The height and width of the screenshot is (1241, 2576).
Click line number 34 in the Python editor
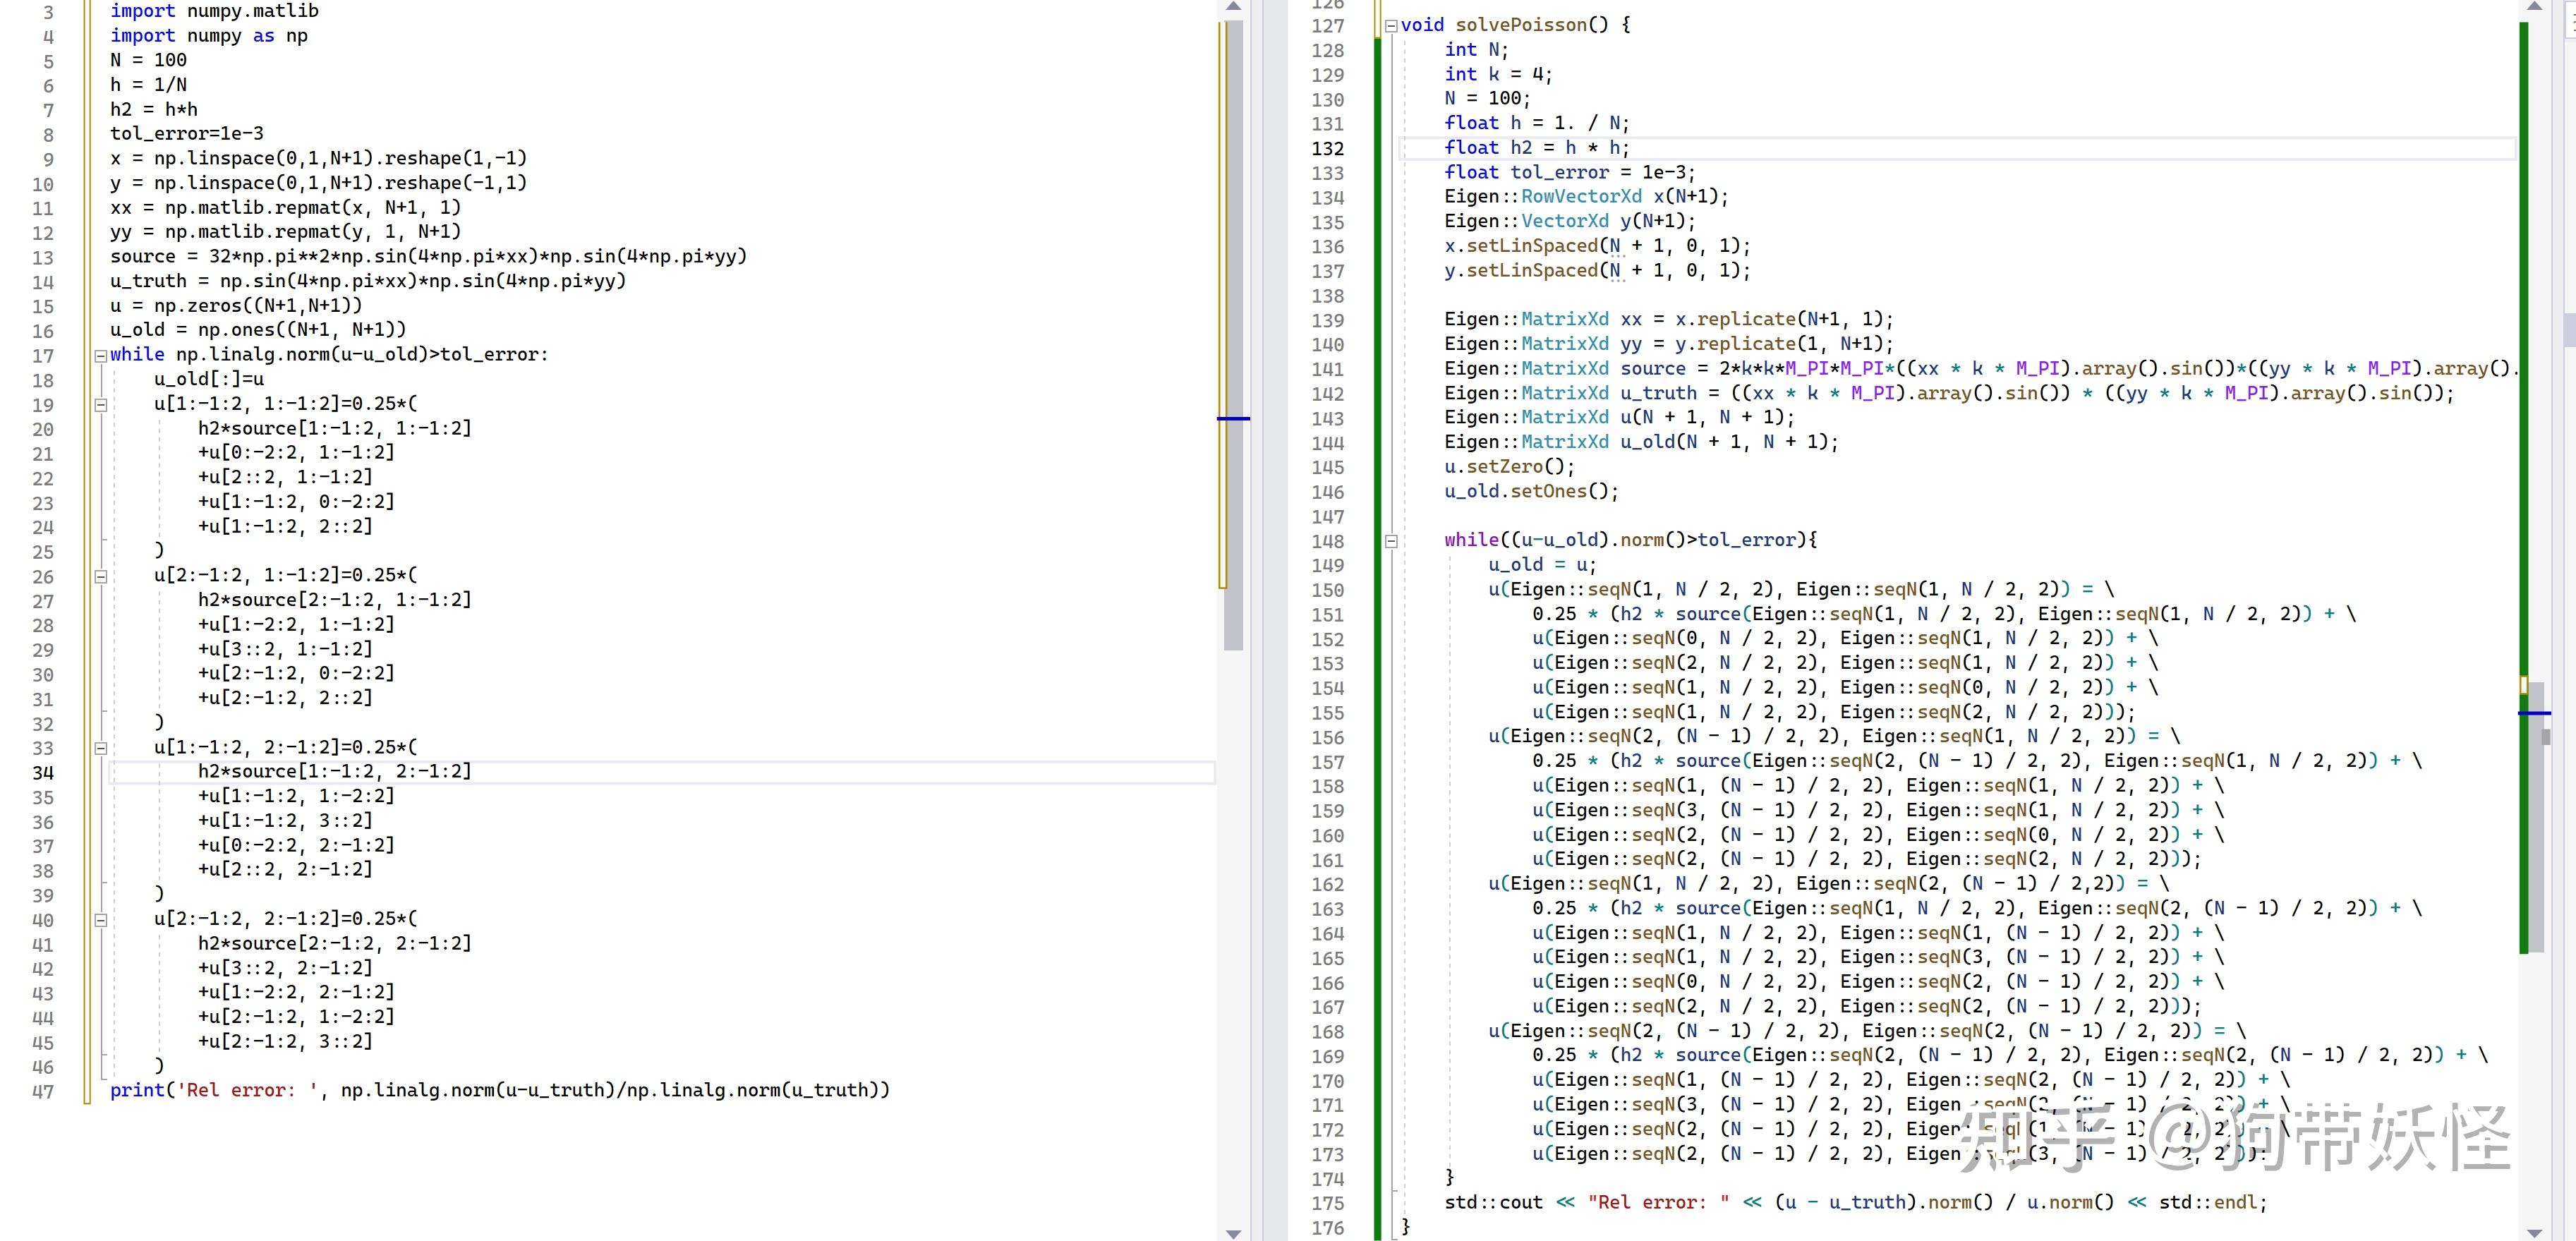[43, 773]
